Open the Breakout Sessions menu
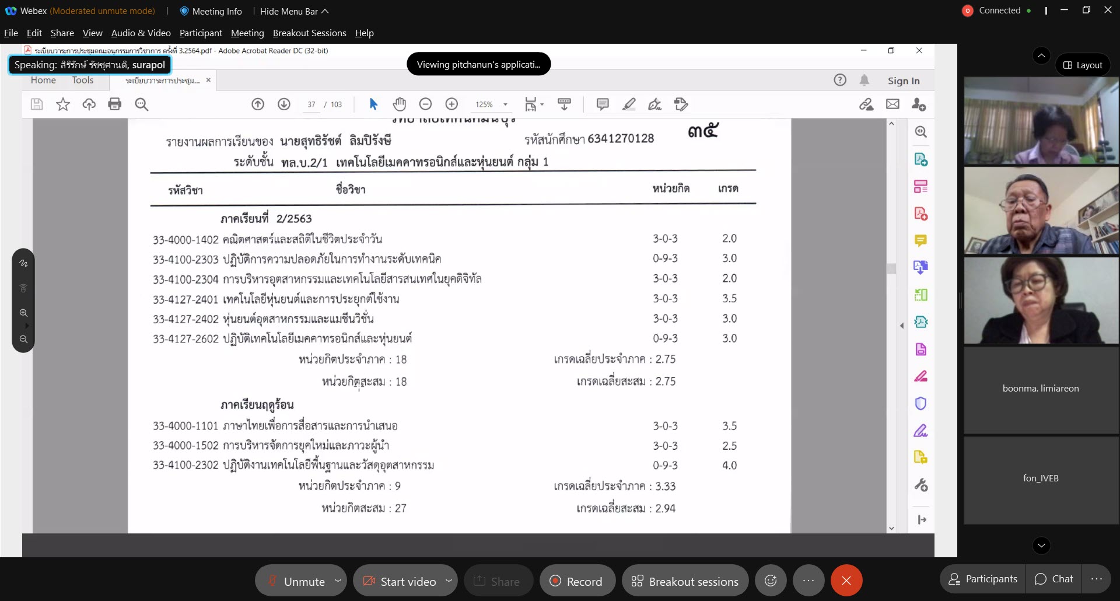Image resolution: width=1120 pixels, height=601 pixels. (x=310, y=33)
